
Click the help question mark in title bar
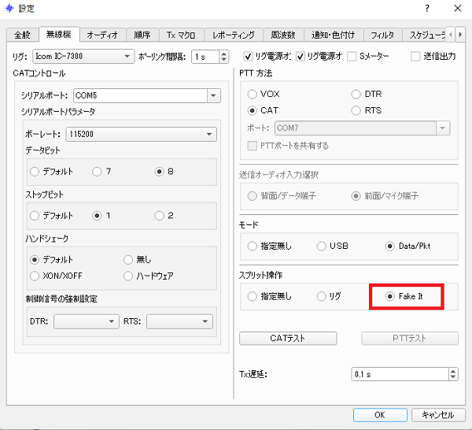[427, 9]
